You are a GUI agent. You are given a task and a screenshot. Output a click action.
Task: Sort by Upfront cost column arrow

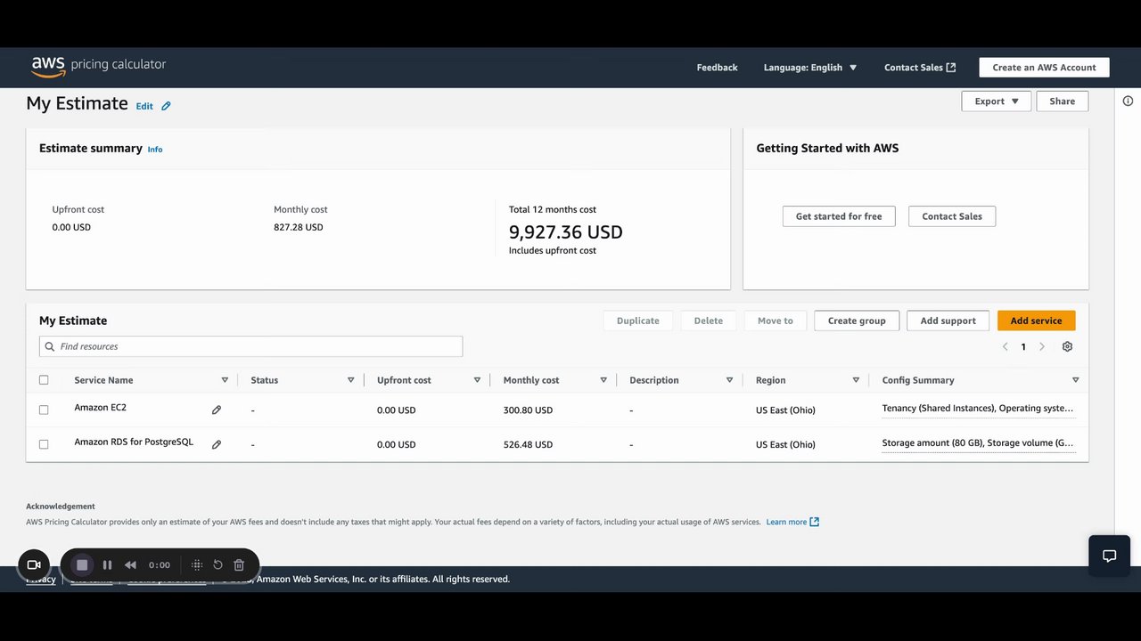(477, 380)
